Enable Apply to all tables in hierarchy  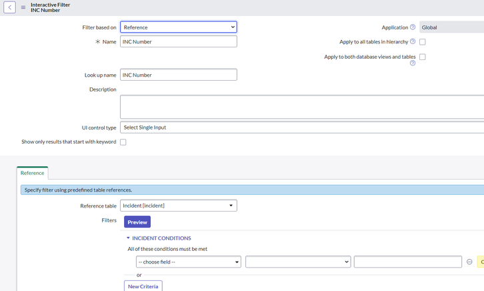pos(423,42)
